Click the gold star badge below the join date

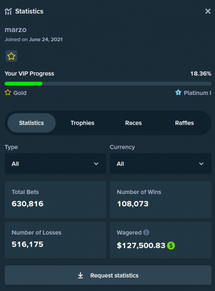pyautogui.click(x=11, y=56)
